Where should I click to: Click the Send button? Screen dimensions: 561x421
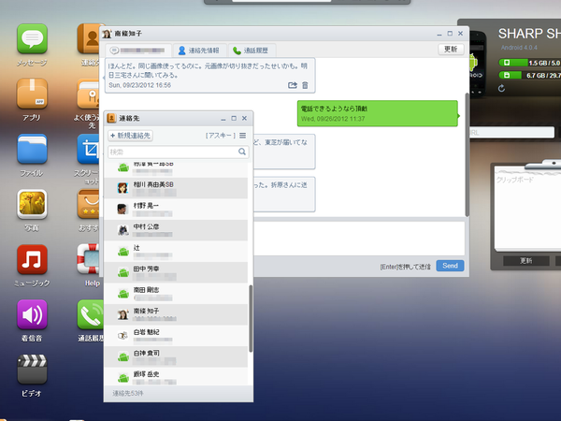(450, 266)
